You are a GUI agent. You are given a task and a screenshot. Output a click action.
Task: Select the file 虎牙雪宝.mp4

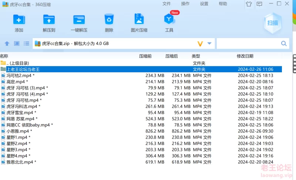click(141, 112)
